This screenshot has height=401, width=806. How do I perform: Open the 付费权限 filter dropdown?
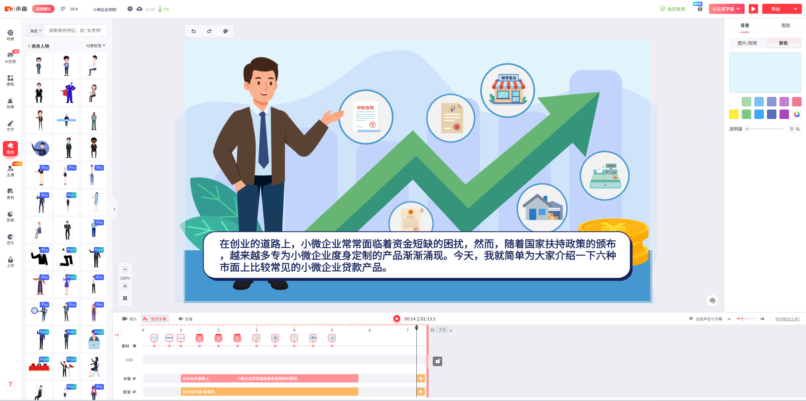click(x=96, y=46)
